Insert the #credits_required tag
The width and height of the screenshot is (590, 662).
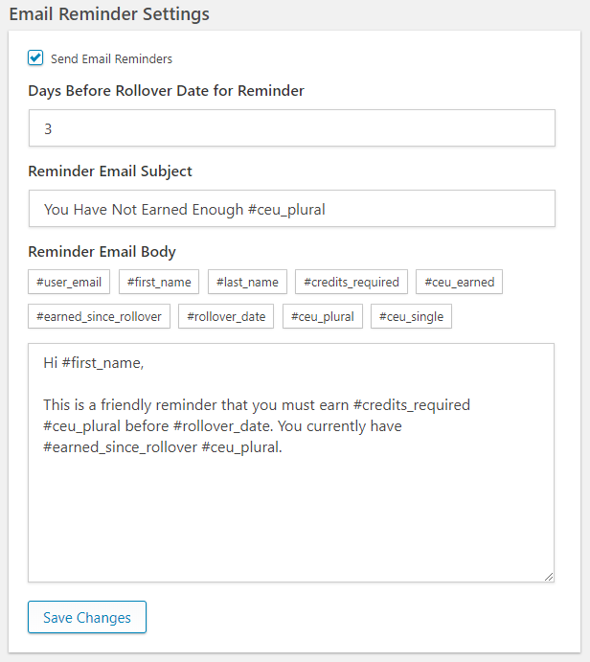352,282
